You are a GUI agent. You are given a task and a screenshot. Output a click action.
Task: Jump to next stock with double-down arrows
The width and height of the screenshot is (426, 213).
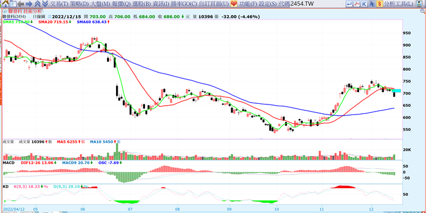tap(45, 4)
